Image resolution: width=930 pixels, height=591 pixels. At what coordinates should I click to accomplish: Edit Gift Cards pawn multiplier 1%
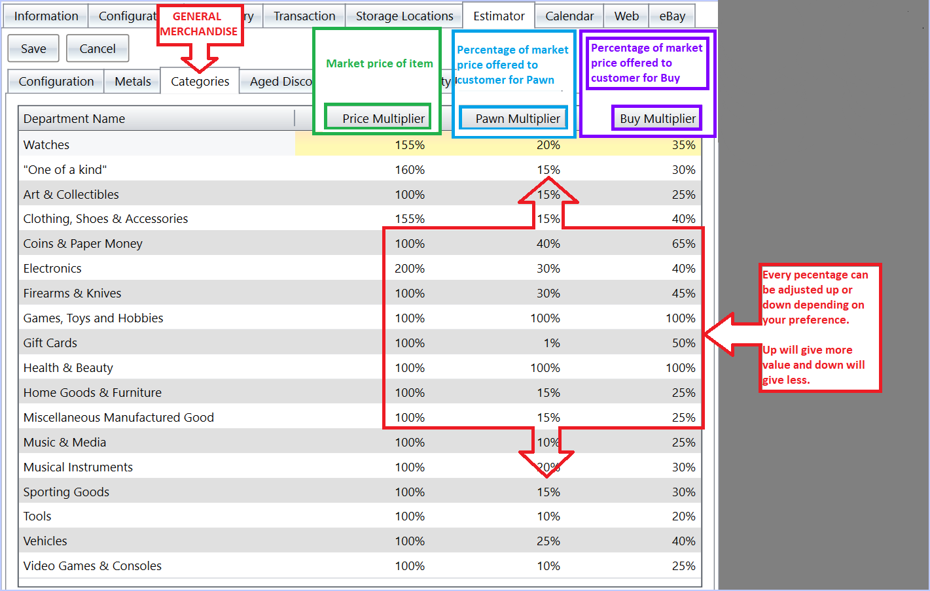coord(552,343)
